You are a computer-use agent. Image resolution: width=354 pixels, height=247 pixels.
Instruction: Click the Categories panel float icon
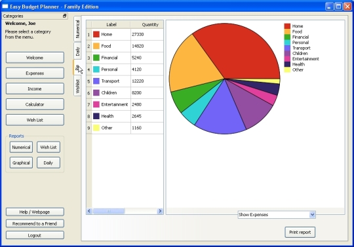click(64, 16)
